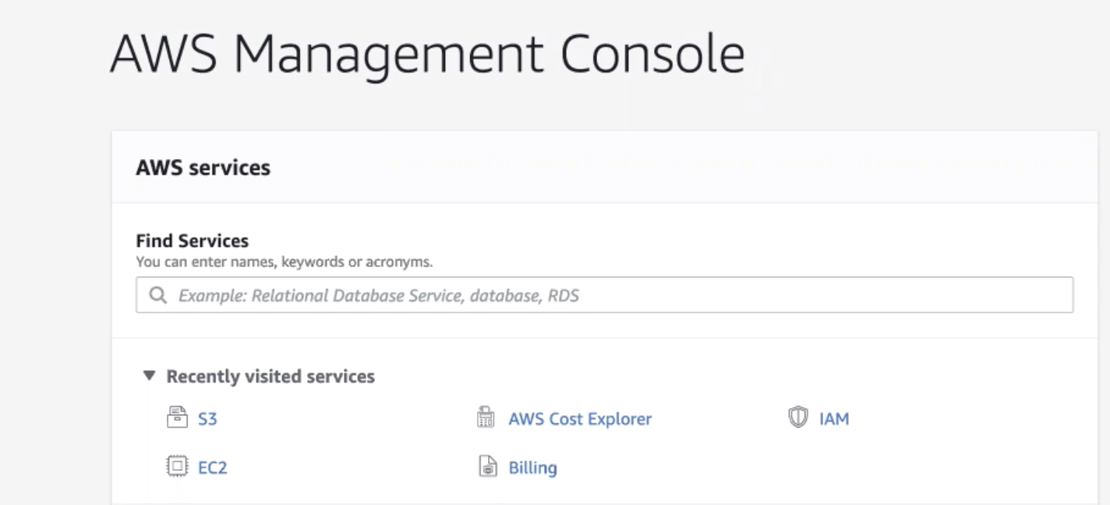
Task: Collapse the Recently visited services section
Action: pyautogui.click(x=150, y=376)
